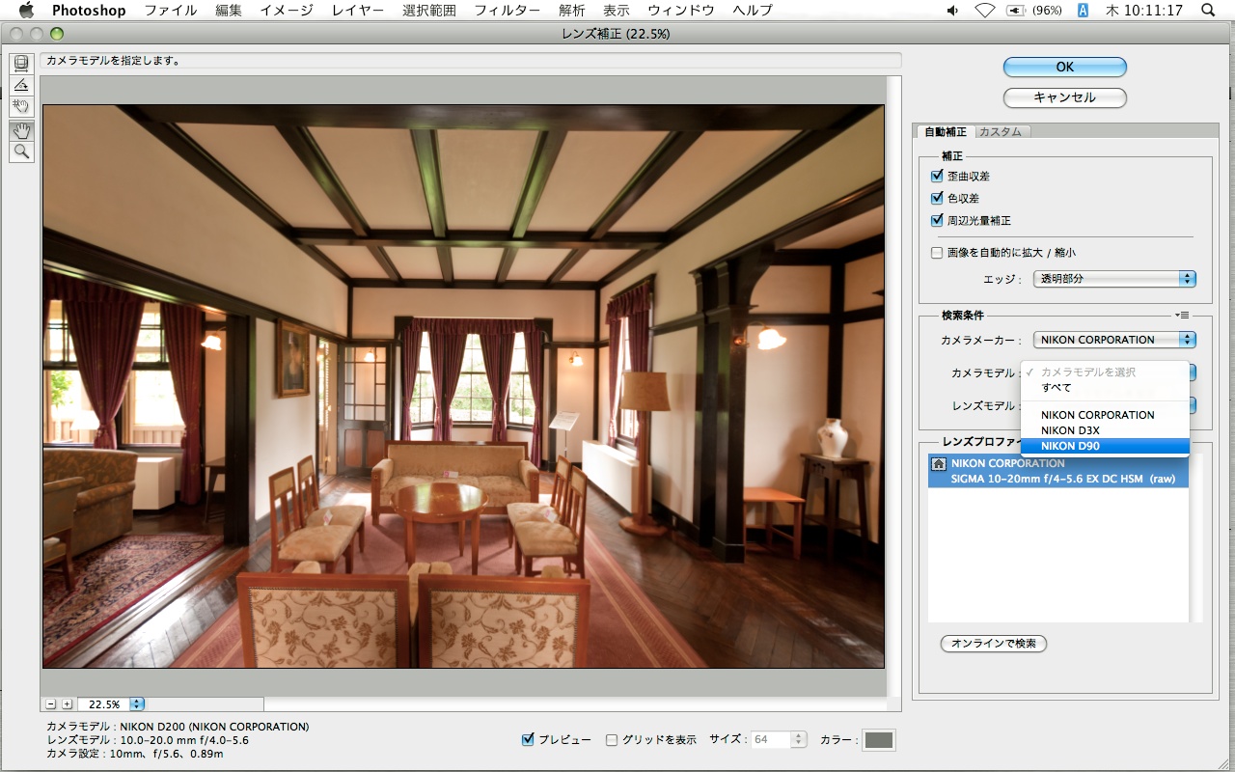Enable the グリッドを表示 checkbox
Image resolution: width=1235 pixels, height=772 pixels.
tap(612, 740)
